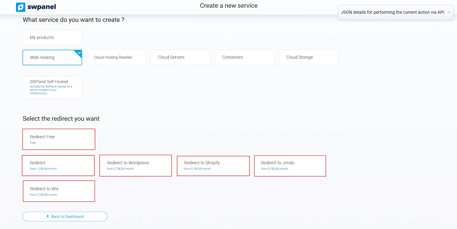Expand the JSON details API dropdown arrow
Image resolution: width=457 pixels, height=229 pixels.
click(x=449, y=12)
